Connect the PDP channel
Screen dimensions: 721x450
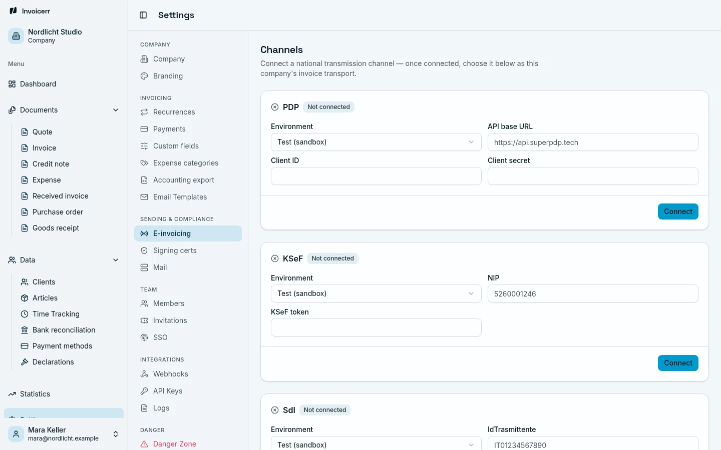point(678,211)
